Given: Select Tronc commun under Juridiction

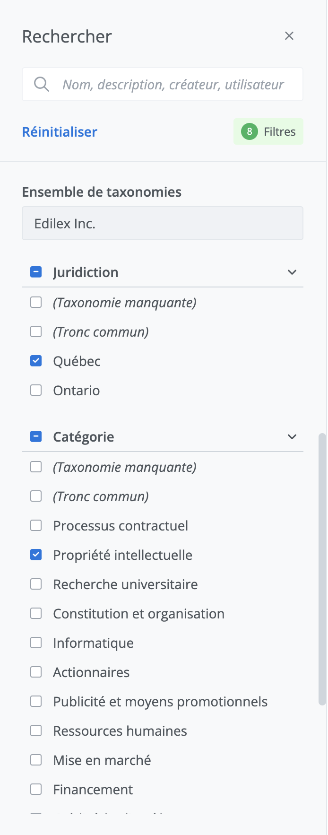Looking at the screenshot, I should point(36,332).
